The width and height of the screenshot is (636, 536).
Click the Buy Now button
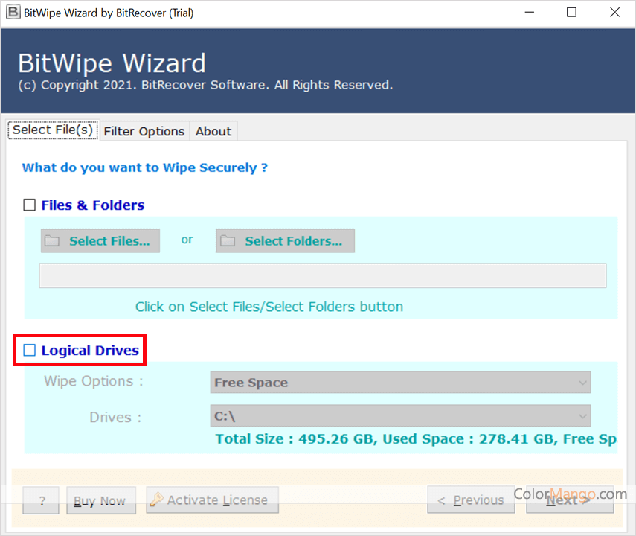coord(101,500)
